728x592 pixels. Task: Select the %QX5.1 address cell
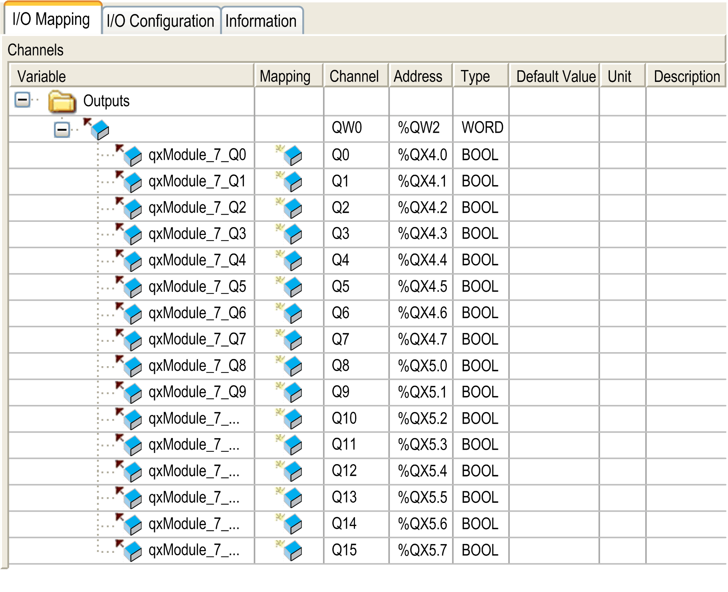(x=422, y=392)
